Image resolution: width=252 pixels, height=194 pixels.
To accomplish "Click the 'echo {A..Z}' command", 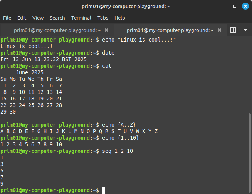I will click(119, 125).
